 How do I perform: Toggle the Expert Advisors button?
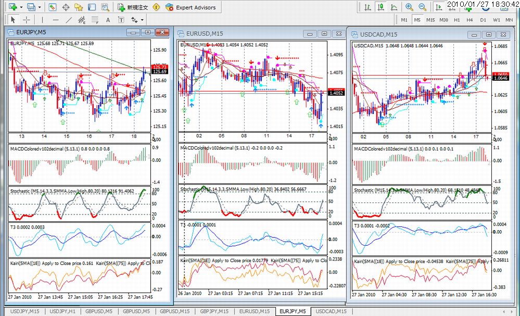coord(191,7)
